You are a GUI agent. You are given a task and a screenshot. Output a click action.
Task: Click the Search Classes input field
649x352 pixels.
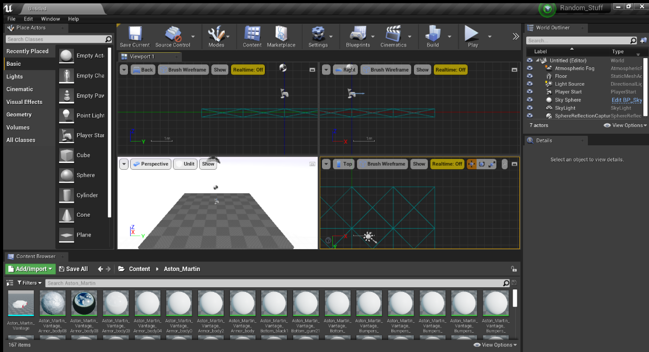[x=55, y=39]
